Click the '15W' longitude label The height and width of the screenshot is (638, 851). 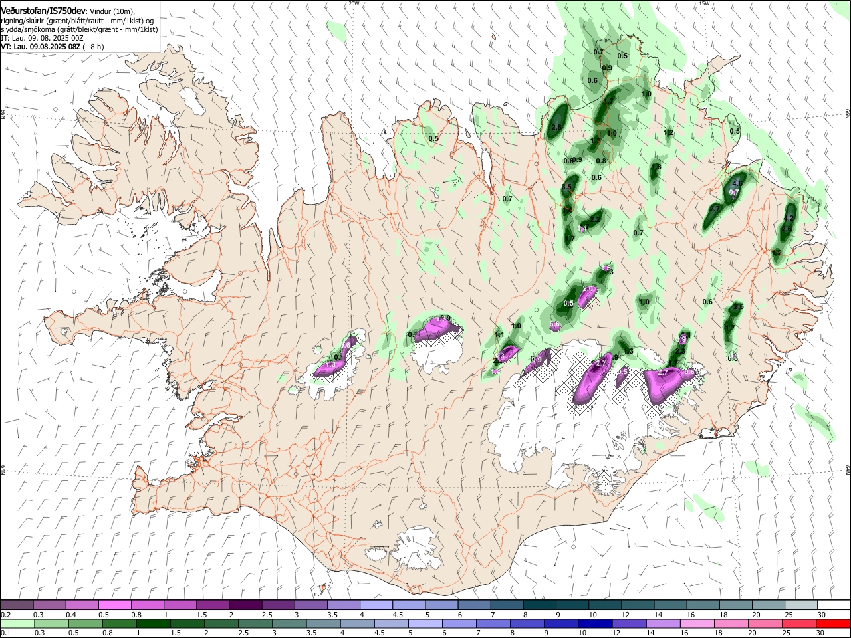(704, 3)
